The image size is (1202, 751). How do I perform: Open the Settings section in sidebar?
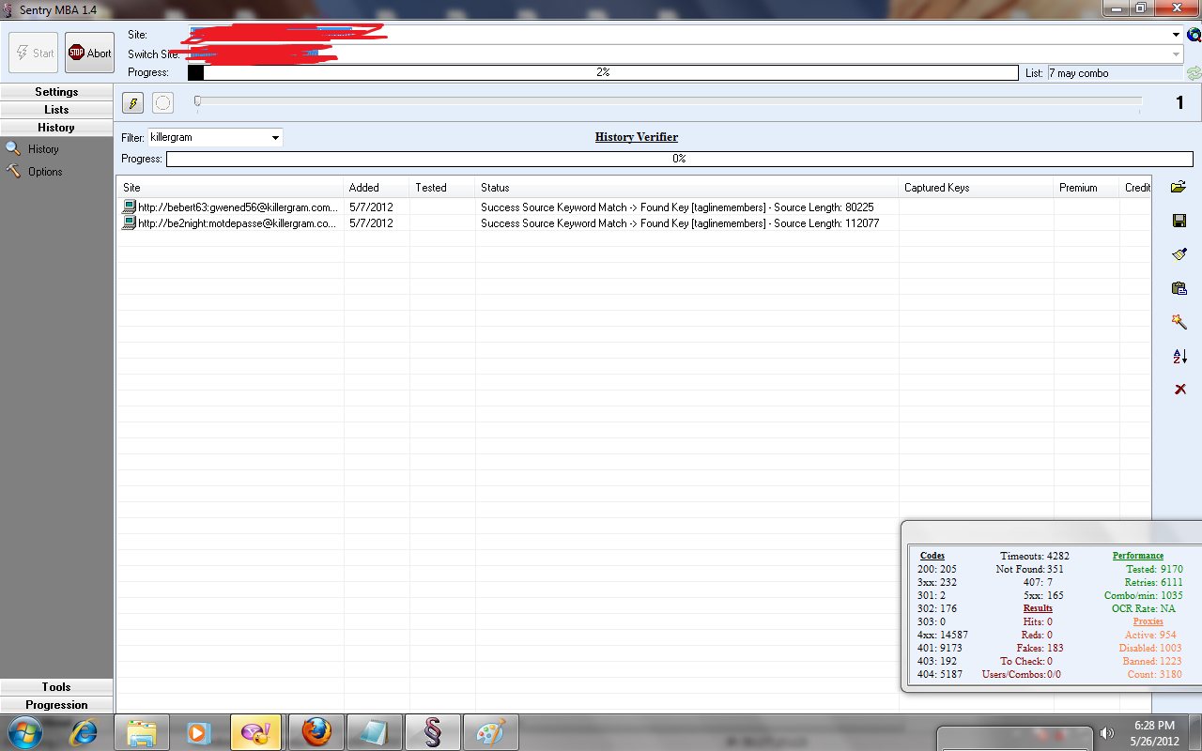pyautogui.click(x=56, y=92)
